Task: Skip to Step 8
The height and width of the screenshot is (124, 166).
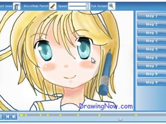Action: click(x=151, y=74)
